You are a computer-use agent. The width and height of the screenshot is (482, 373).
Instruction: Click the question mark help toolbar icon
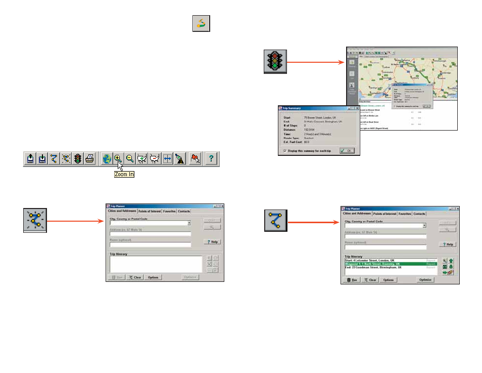pos(211,158)
